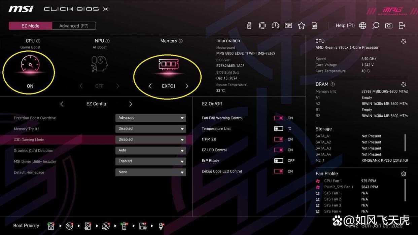The height and width of the screenshot is (235, 418).
Task: Open Graphics Card Detection dropdown
Action: click(150, 150)
